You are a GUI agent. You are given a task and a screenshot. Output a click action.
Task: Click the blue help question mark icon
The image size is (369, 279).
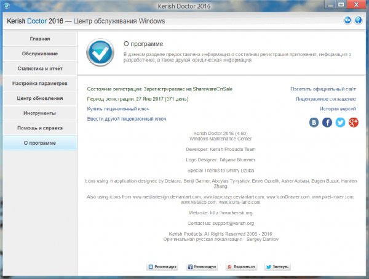coord(358,20)
